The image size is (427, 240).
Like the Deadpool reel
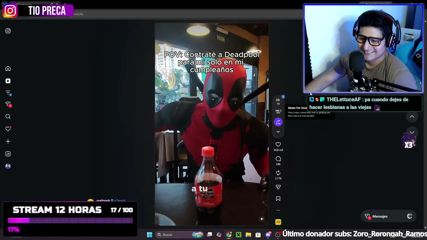coord(278,145)
